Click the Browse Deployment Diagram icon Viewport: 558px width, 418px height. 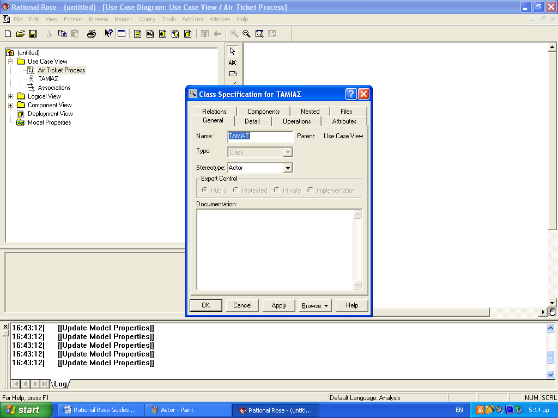(x=188, y=34)
